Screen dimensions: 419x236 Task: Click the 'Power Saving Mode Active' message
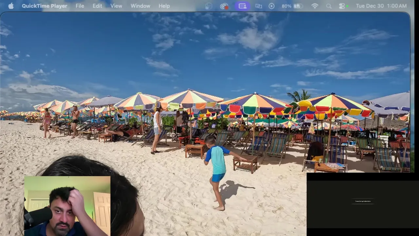[363, 201]
